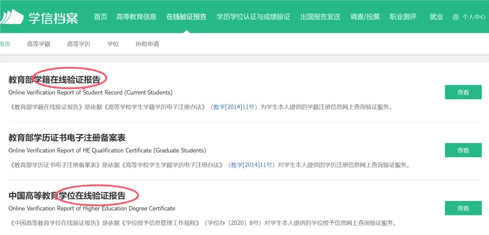Switch to the 协助申请 sub-tab
The image size is (489, 235).
[x=147, y=44]
